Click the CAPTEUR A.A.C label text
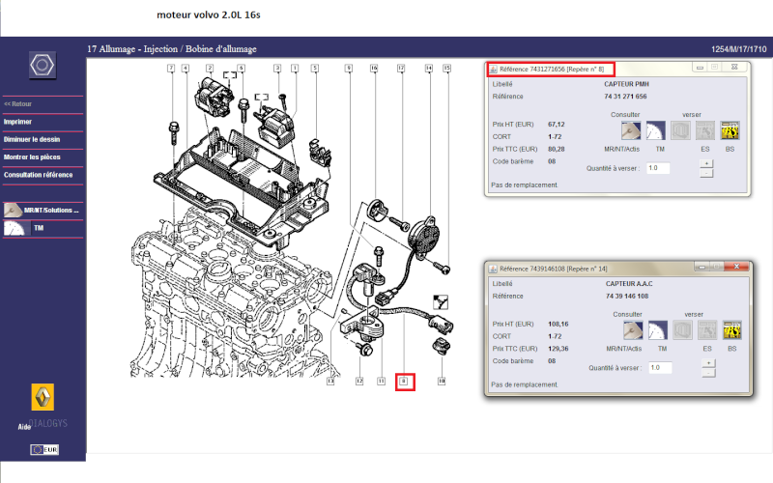 tap(629, 284)
